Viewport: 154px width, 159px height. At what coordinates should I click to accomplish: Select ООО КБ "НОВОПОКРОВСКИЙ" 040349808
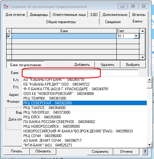[x=85, y=94]
